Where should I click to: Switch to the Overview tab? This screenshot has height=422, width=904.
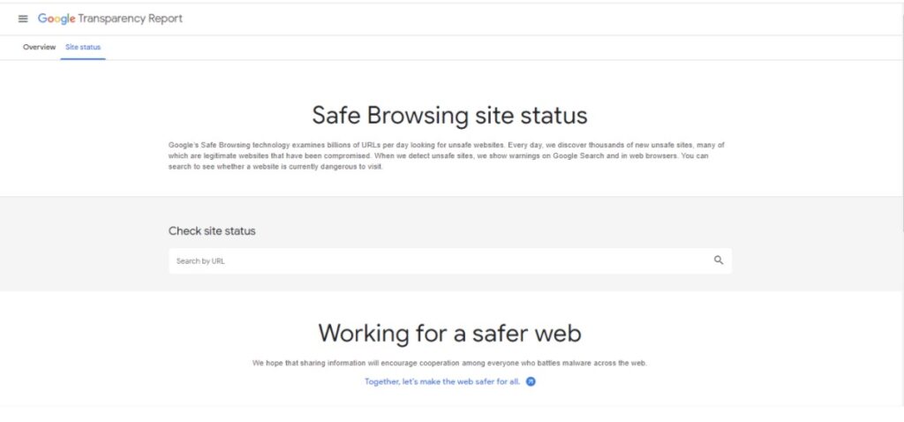coord(39,47)
